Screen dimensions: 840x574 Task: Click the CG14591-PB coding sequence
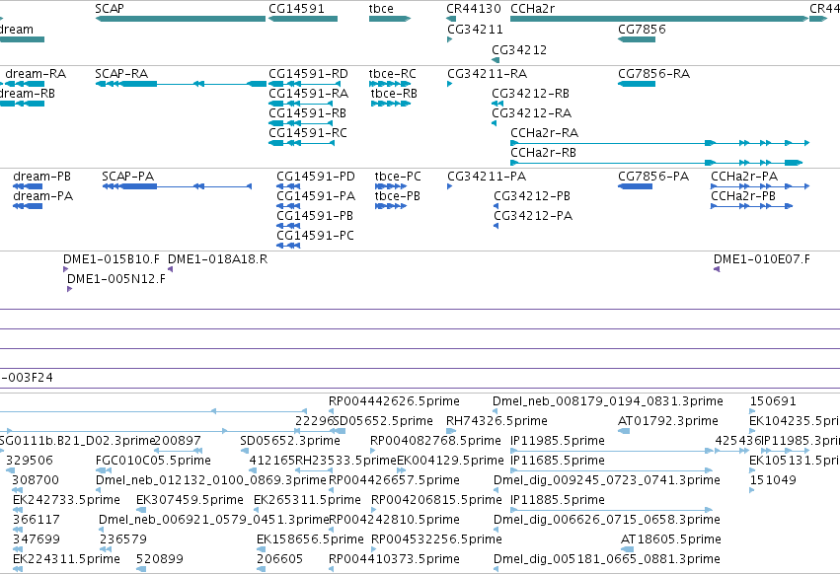288,226
